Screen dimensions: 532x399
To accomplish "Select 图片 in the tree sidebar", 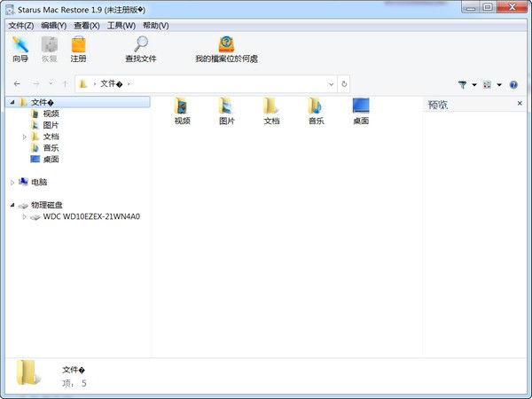I will (51, 125).
